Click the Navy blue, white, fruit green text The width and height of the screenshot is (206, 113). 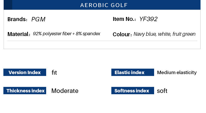pyautogui.click(x=164, y=34)
